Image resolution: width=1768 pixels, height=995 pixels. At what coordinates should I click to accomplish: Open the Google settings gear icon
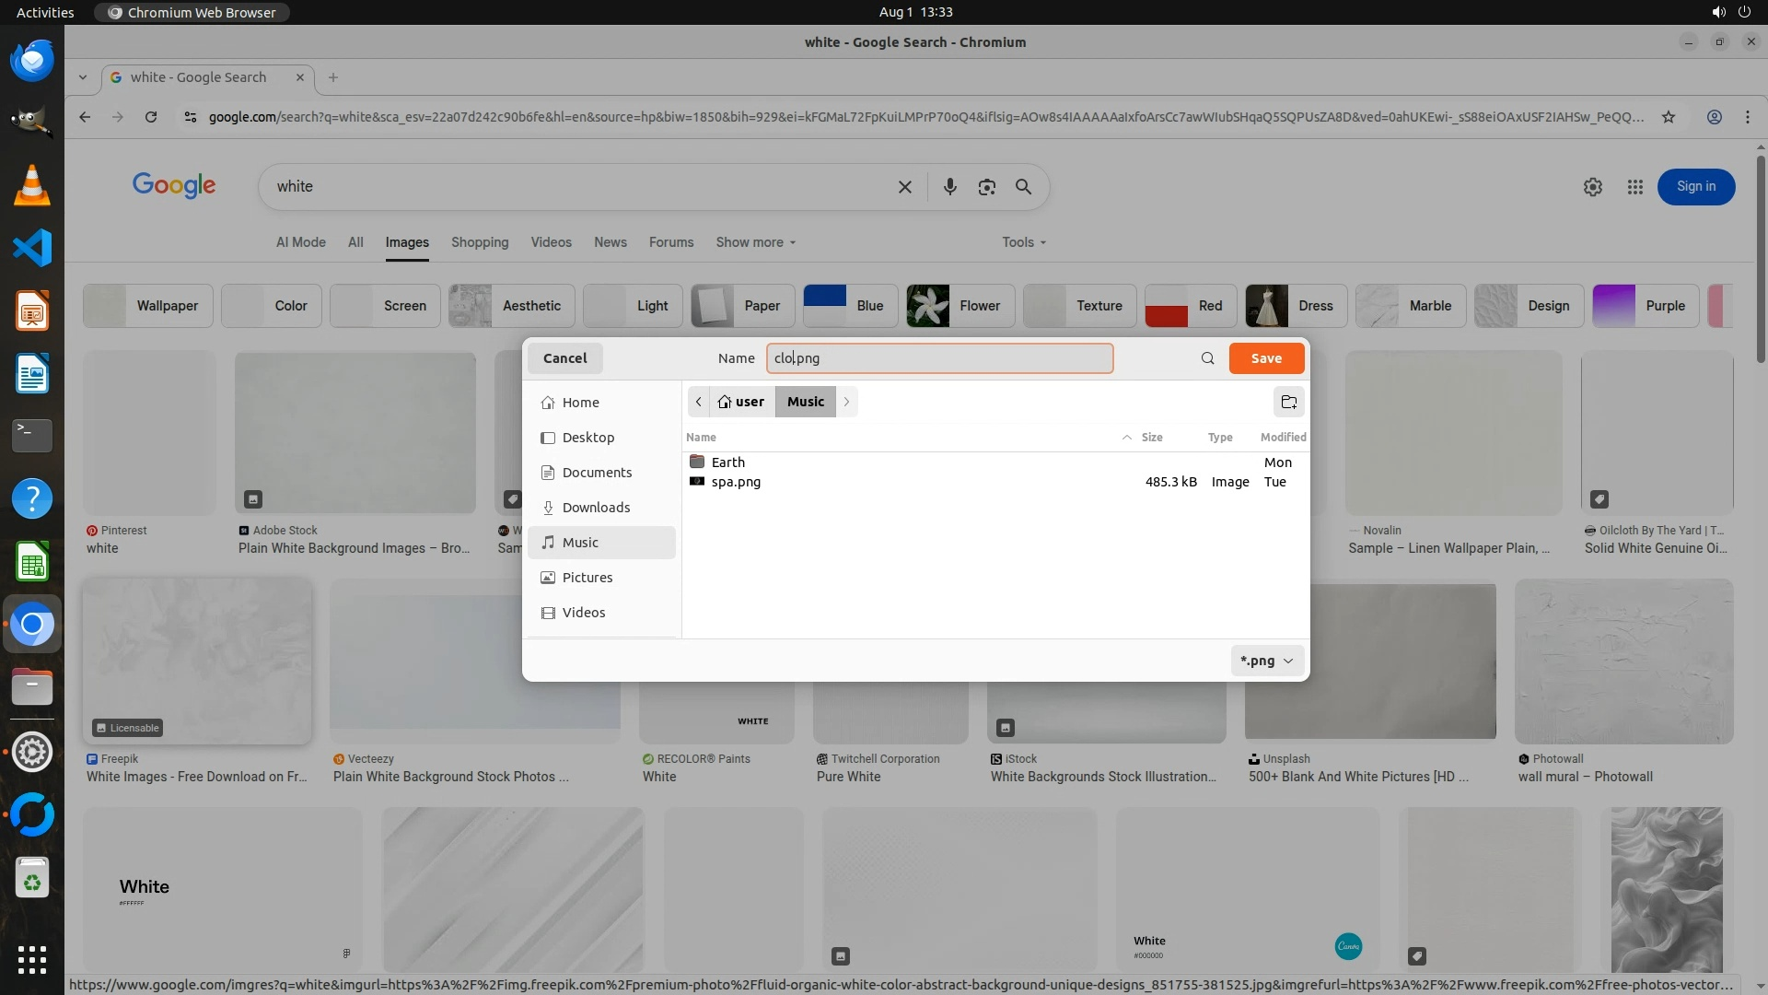tap(1592, 187)
